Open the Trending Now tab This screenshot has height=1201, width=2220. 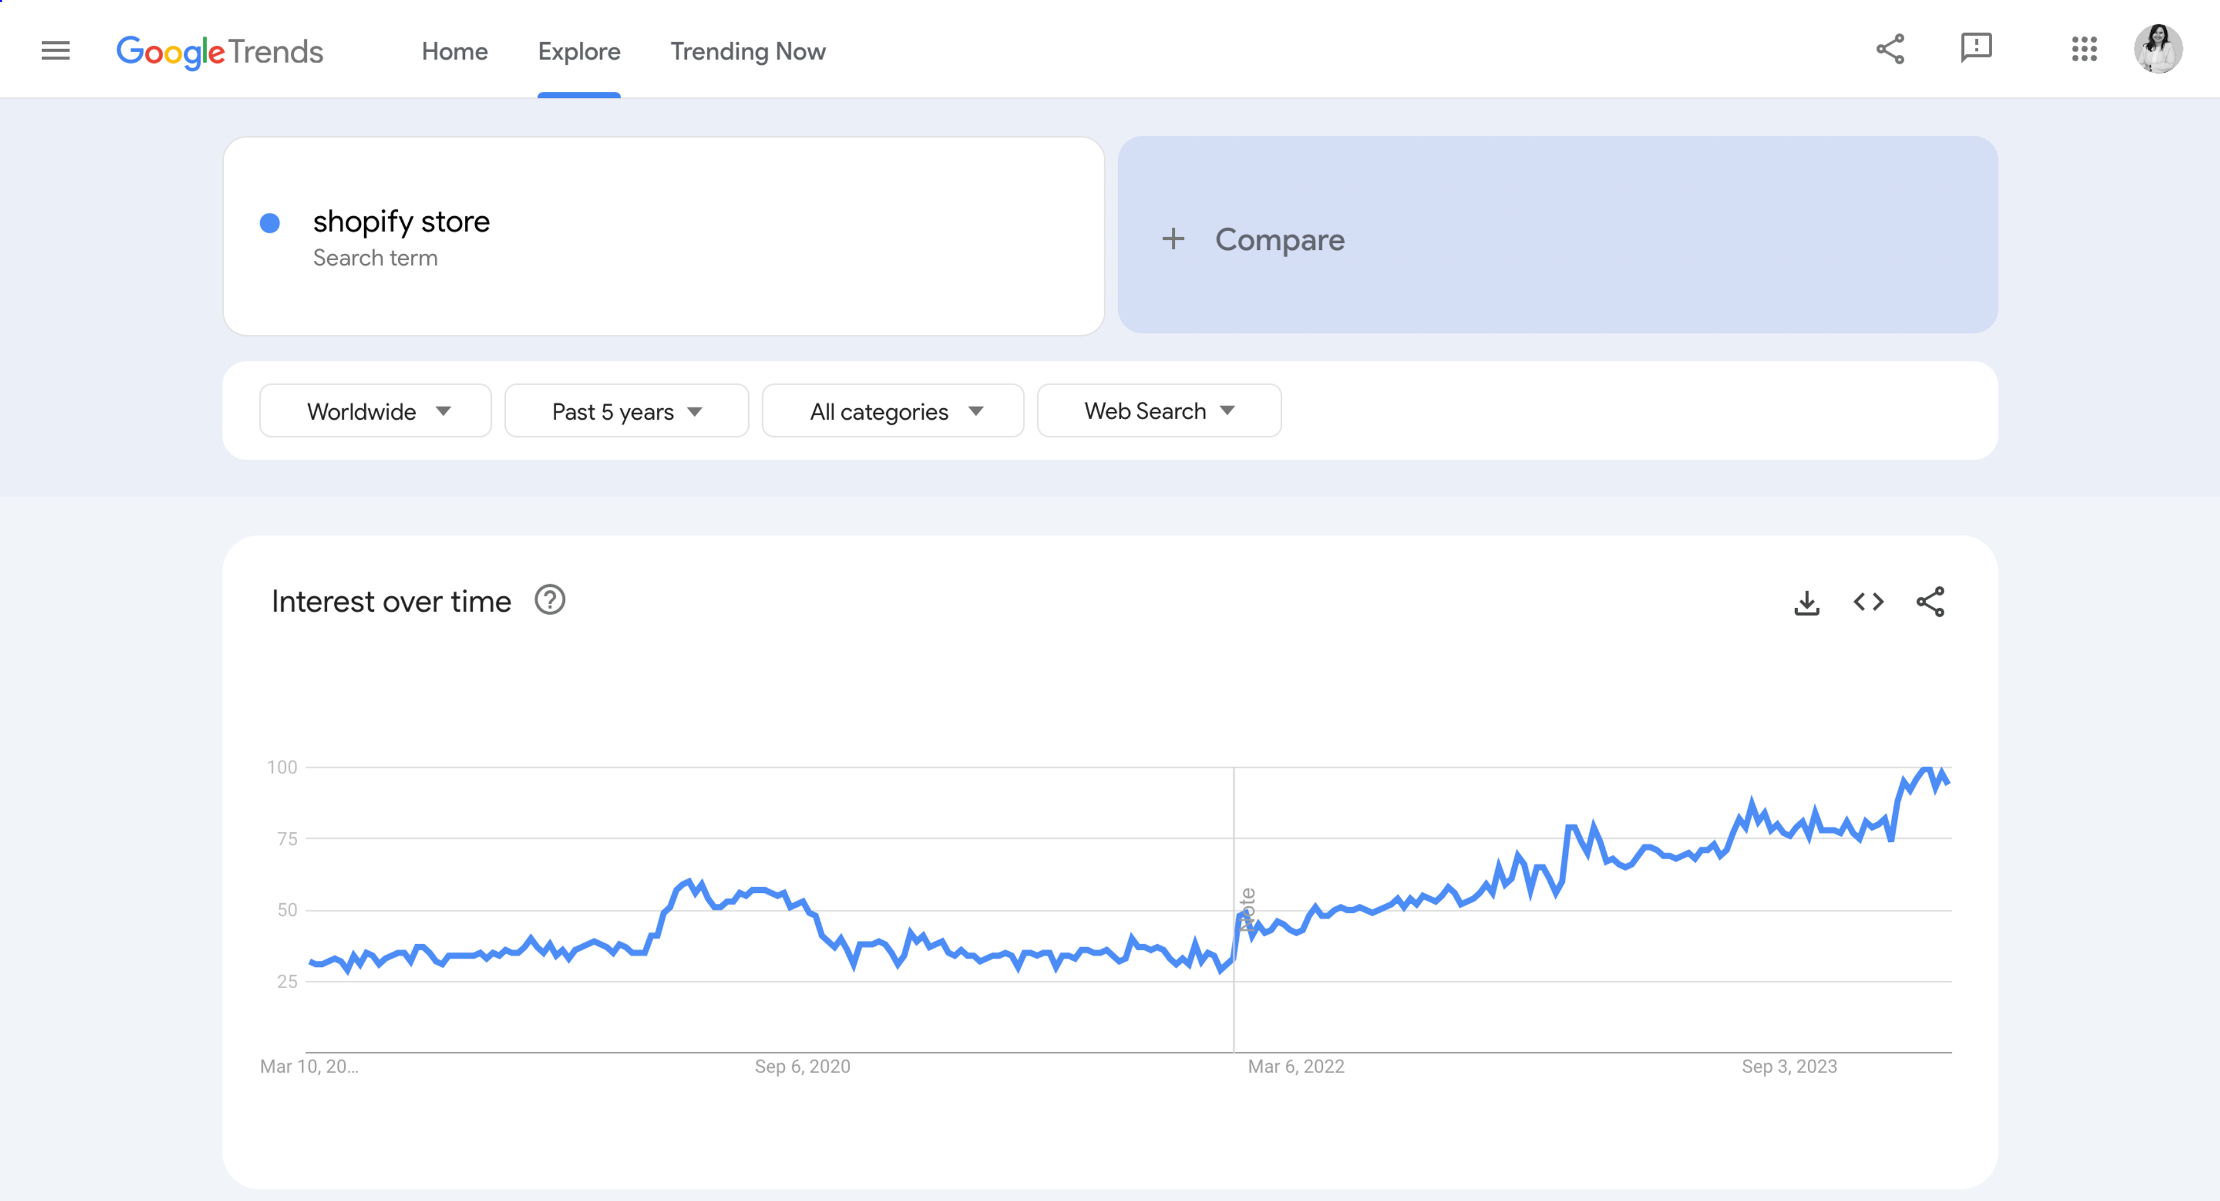coord(748,51)
